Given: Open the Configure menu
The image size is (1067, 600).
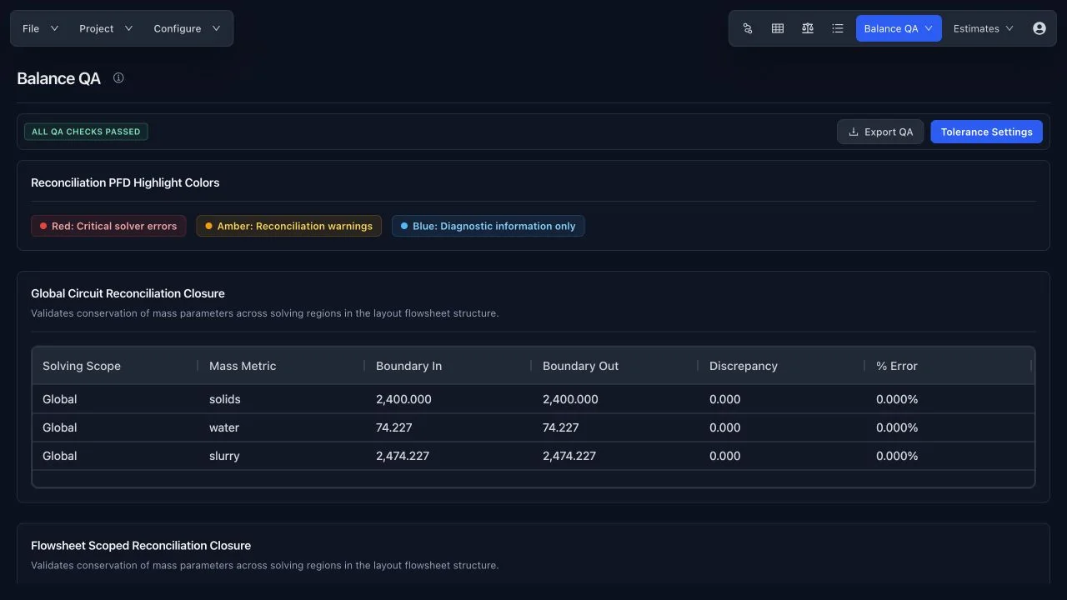Looking at the screenshot, I should click(x=187, y=28).
